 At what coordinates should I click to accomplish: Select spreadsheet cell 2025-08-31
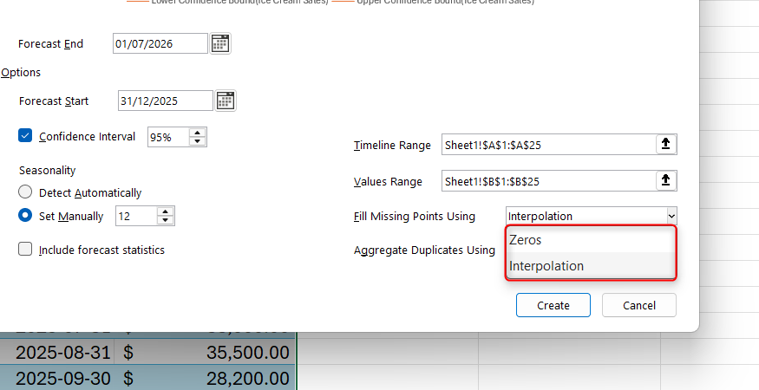57,352
